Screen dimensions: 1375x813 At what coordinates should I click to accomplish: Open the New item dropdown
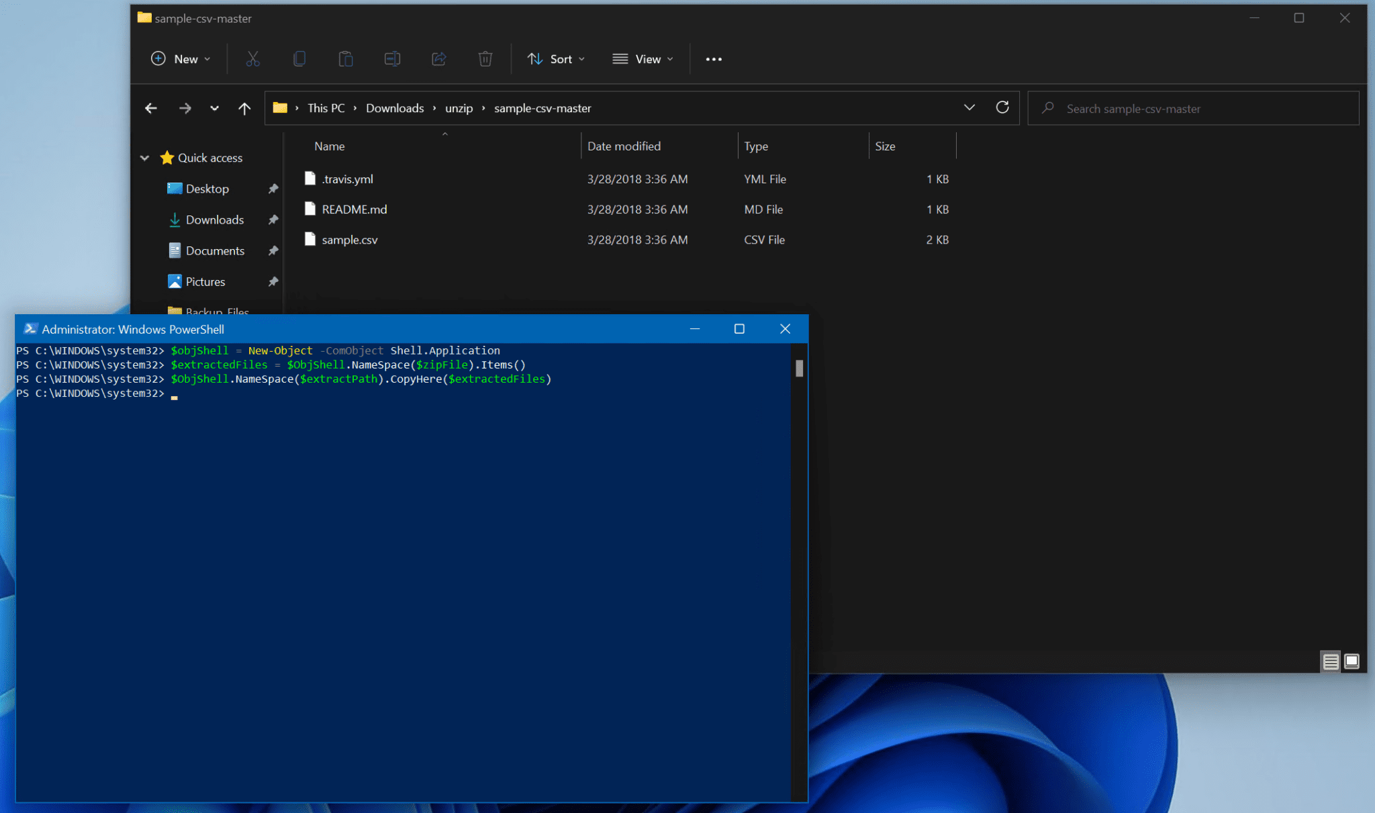point(180,59)
